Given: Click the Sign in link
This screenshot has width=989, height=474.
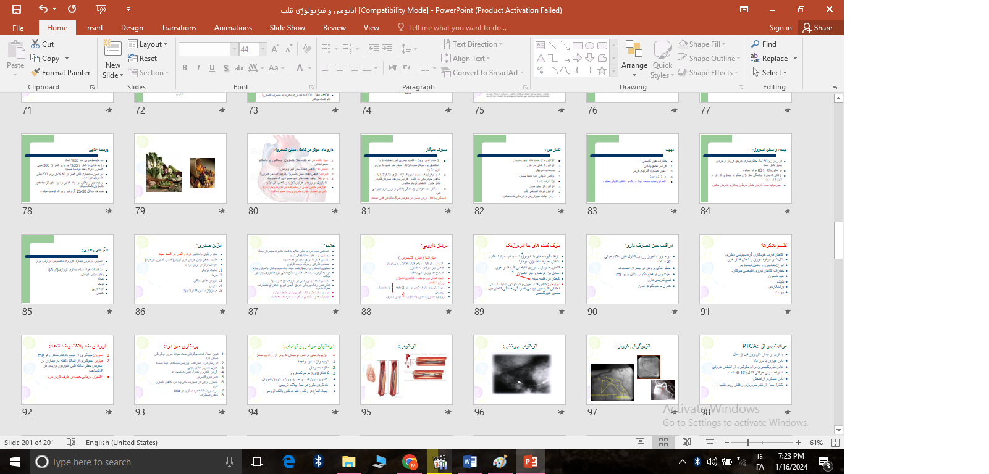Looking at the screenshot, I should pyautogui.click(x=780, y=28).
